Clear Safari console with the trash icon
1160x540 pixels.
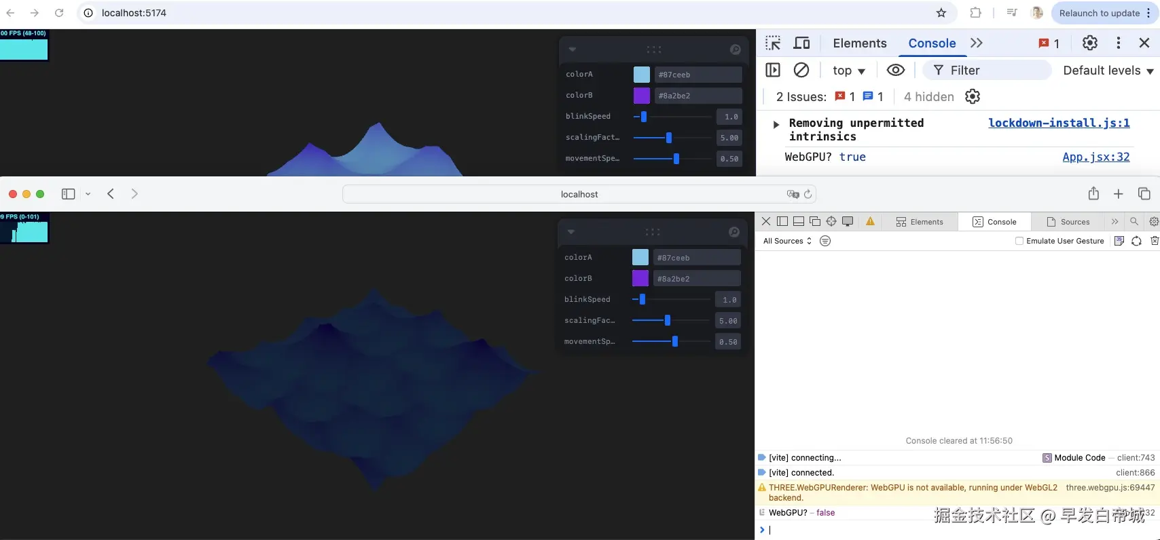tap(1155, 241)
